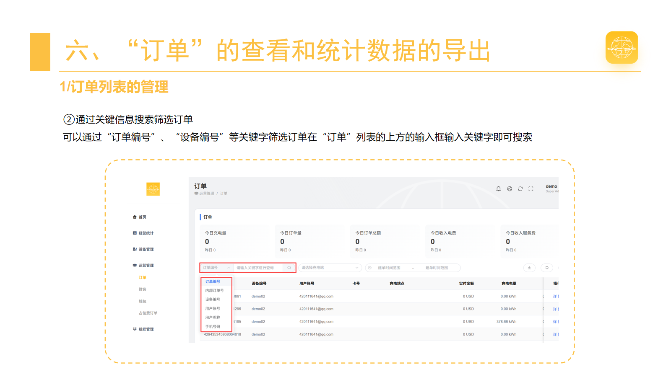Click the search magnifier icon

[289, 268]
